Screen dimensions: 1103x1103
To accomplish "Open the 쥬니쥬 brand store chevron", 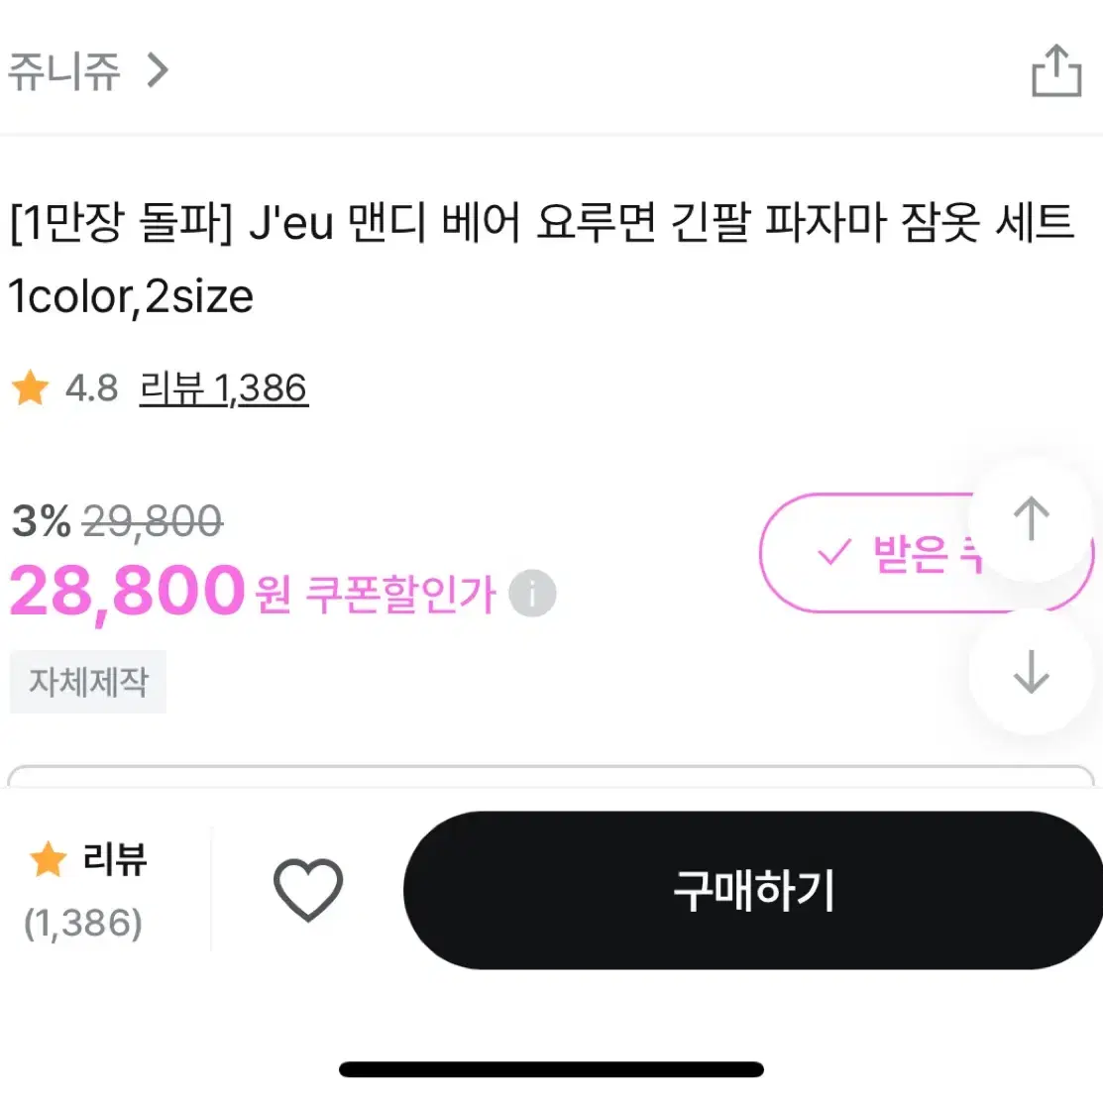I will pos(158,71).
